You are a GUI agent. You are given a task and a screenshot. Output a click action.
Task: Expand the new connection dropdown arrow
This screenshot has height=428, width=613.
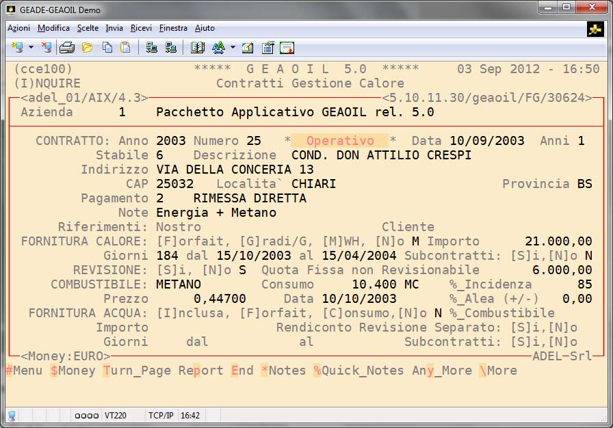(31, 48)
